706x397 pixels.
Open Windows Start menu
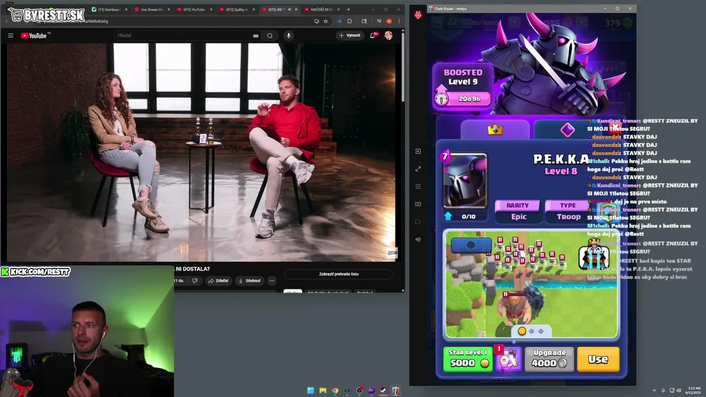coord(311,390)
